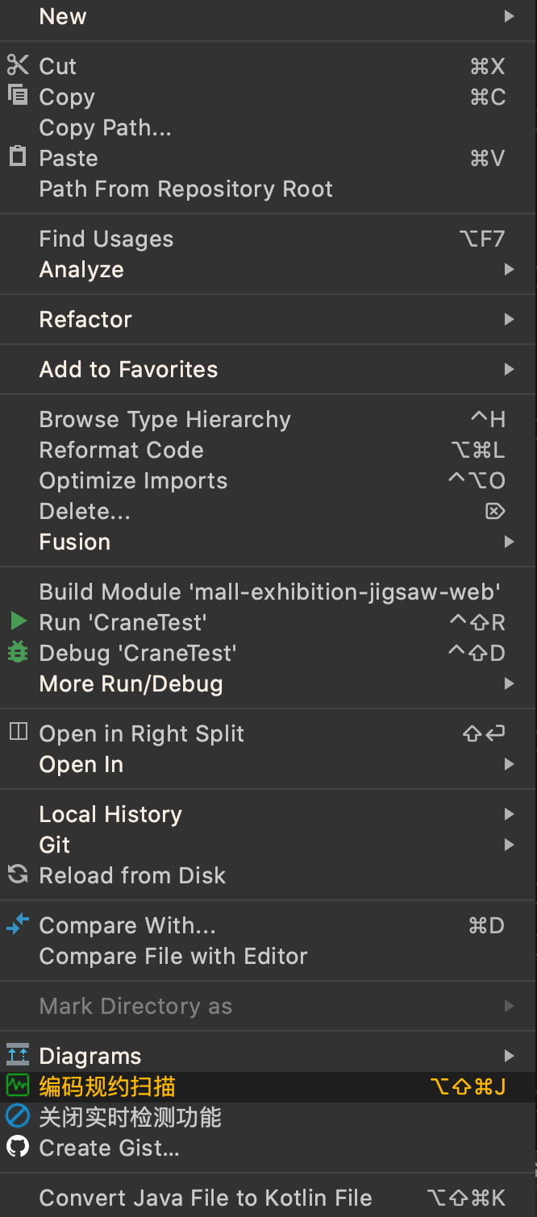Click the blue Compare With arrows icon
Screen dimensions: 537x1217
18,924
